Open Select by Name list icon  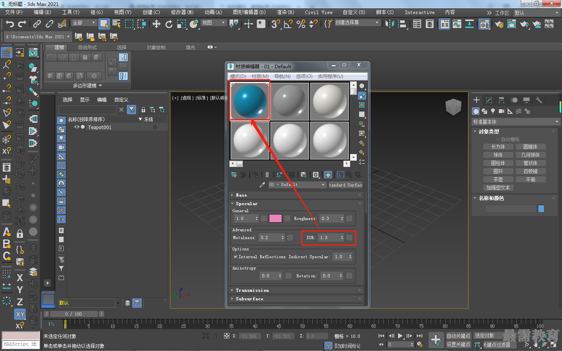[116, 24]
